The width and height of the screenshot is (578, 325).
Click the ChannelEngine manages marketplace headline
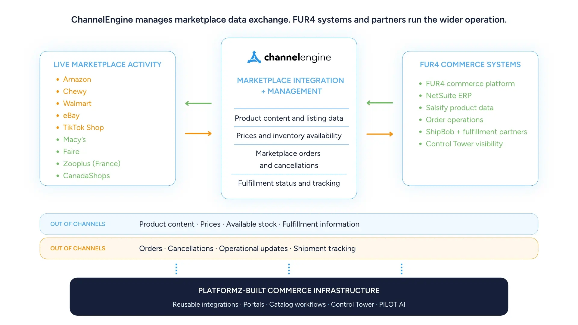[x=289, y=20]
